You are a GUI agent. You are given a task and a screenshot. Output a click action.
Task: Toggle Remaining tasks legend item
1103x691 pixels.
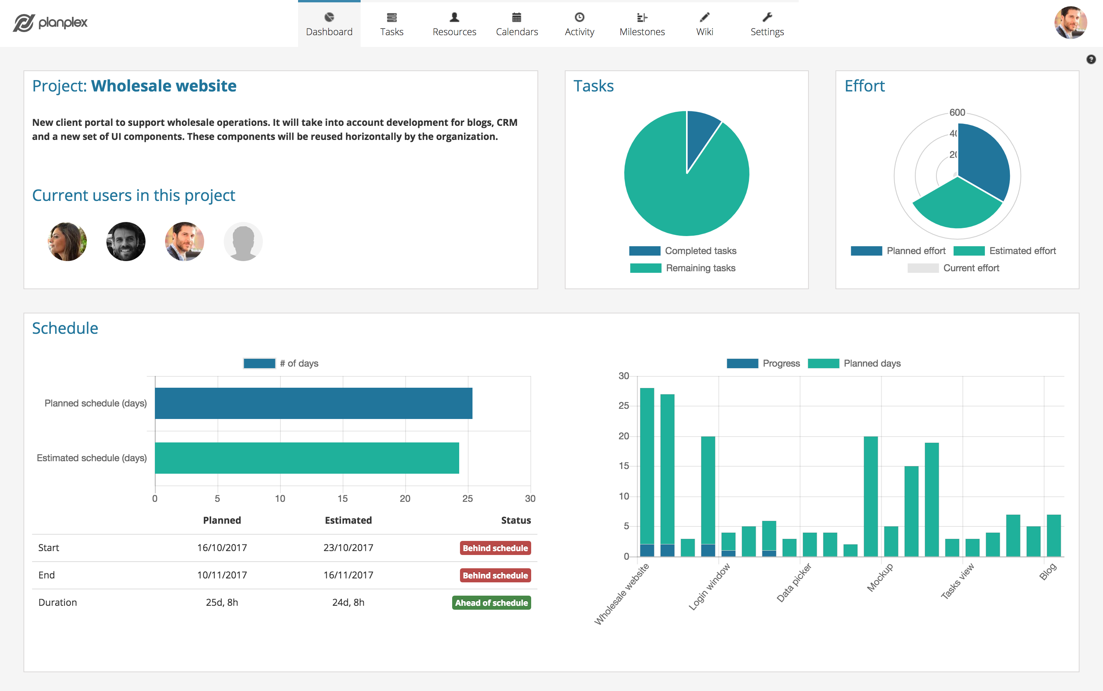[682, 268]
